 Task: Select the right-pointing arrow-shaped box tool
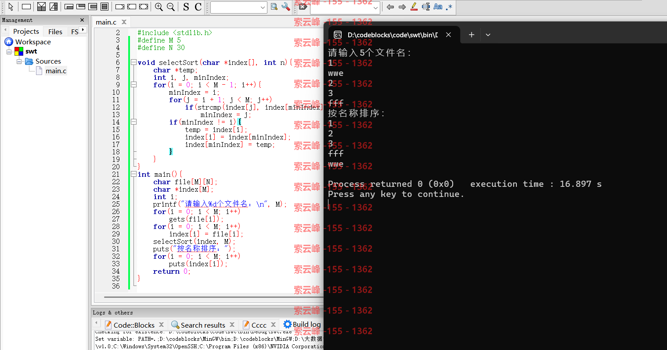tap(120, 7)
